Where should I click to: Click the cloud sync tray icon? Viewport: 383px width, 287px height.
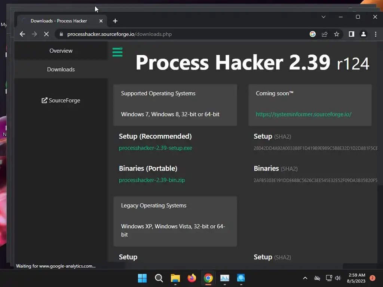click(x=317, y=278)
